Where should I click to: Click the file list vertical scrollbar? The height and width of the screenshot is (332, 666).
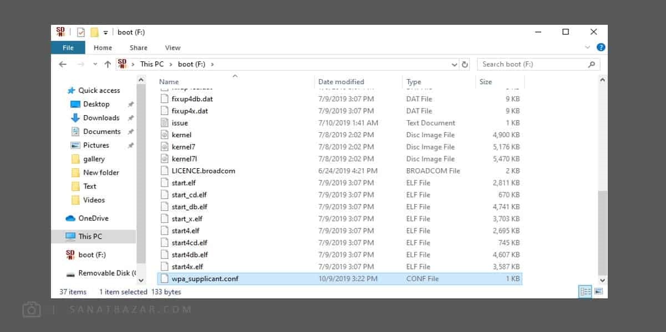click(603, 233)
